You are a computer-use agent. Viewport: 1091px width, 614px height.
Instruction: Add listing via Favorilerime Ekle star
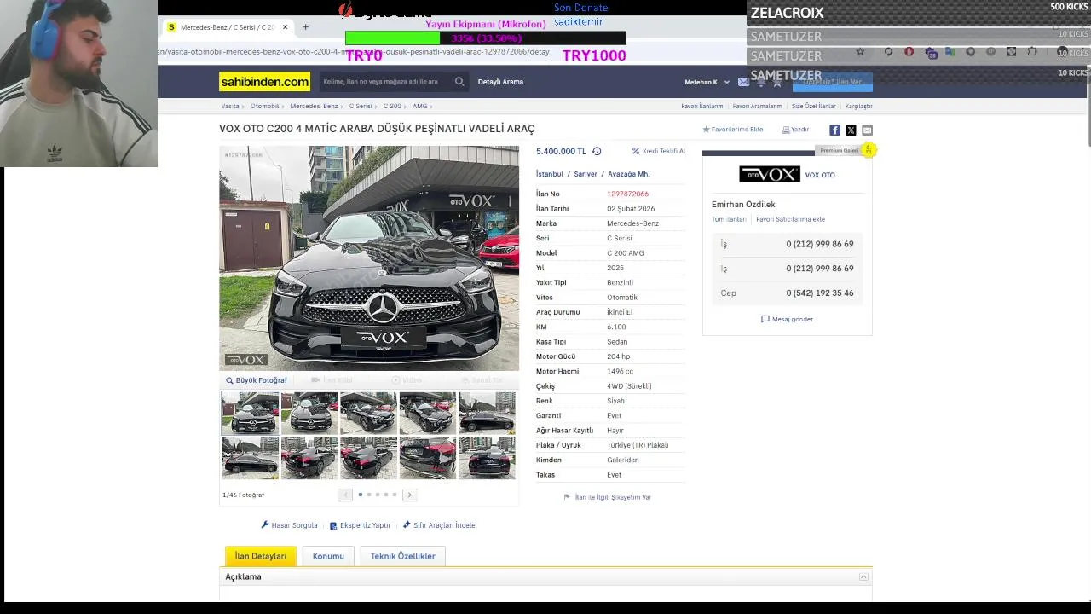click(732, 130)
